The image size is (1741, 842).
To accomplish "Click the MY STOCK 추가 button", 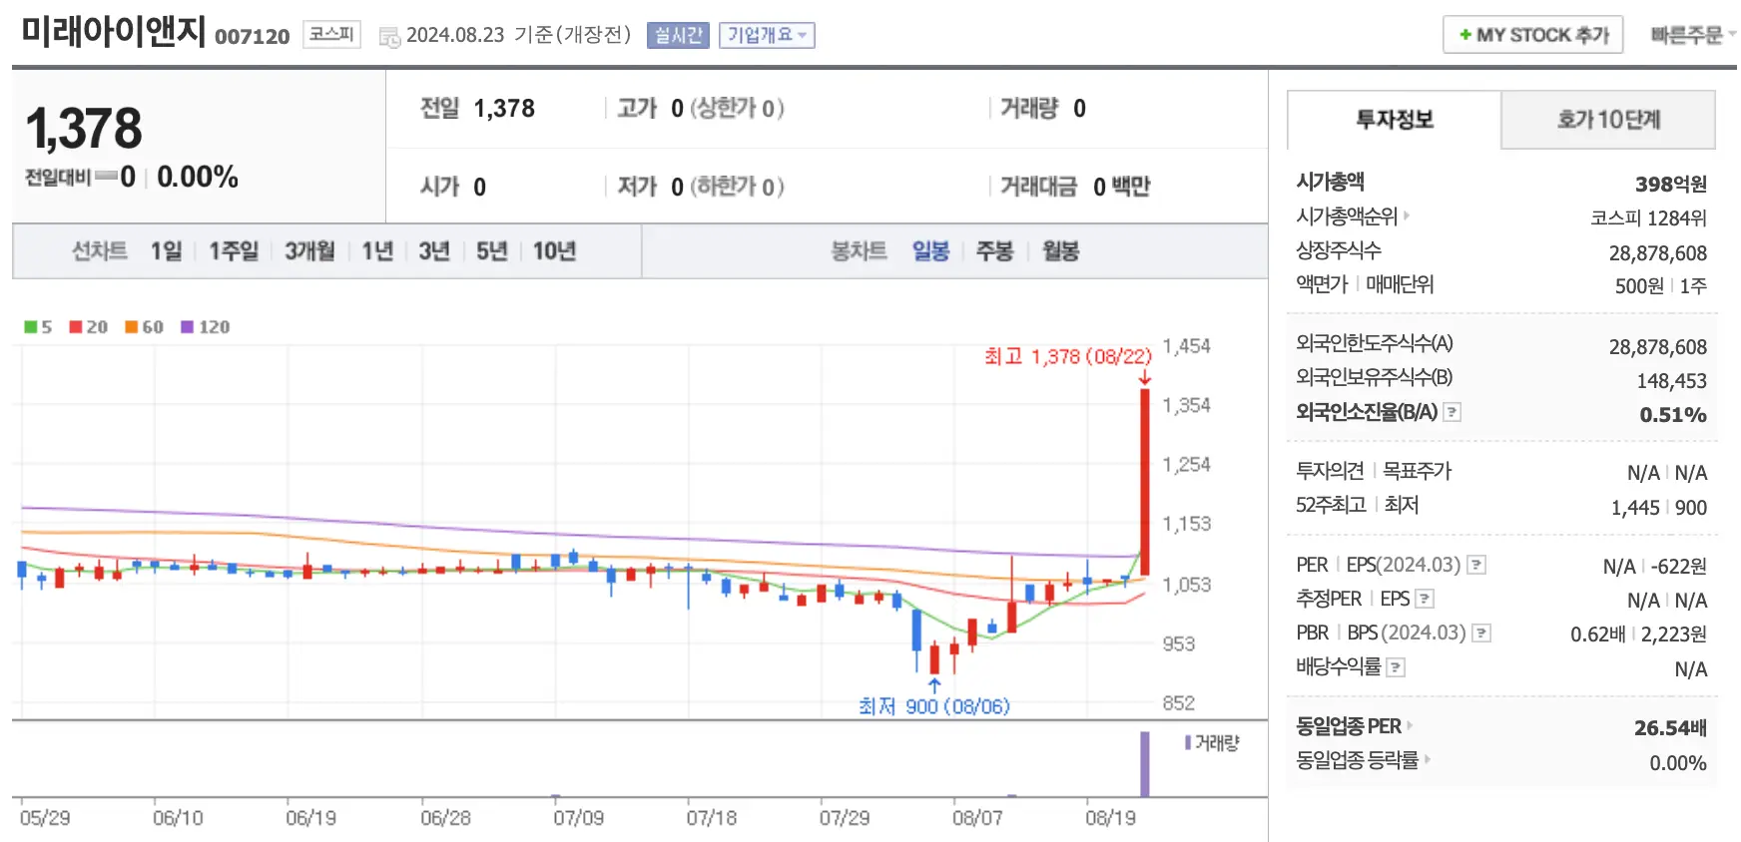I will pos(1533,35).
